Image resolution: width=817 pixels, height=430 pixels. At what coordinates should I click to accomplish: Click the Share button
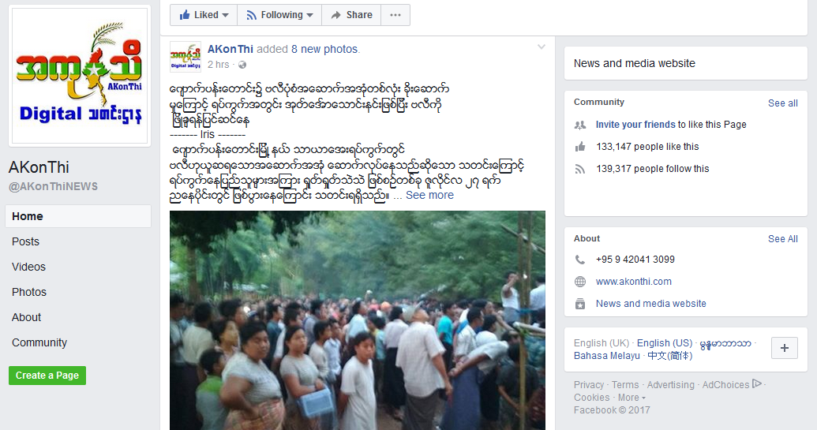(x=352, y=15)
